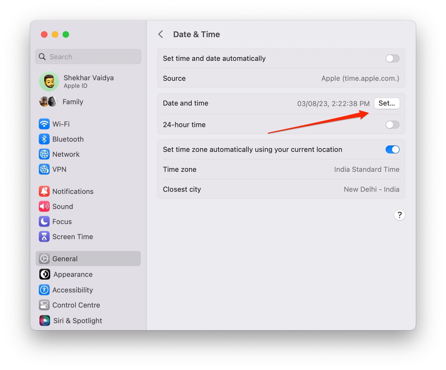Click the 03/08/23, 2:22:38 PM value
This screenshot has height=370, width=446.
[x=333, y=104]
